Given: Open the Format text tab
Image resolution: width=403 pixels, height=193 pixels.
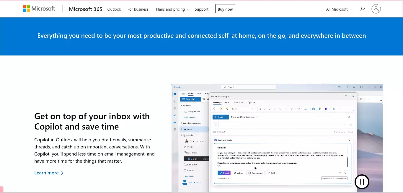Looking at the screenshot, I should click(x=239, y=102).
